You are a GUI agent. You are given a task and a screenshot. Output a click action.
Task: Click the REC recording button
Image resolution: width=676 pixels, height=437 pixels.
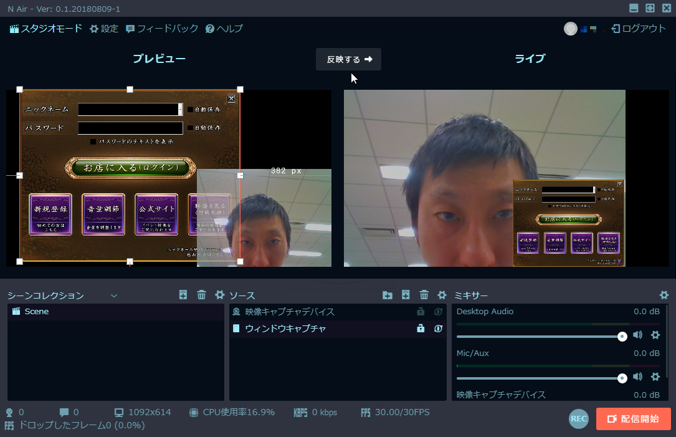pyautogui.click(x=578, y=419)
